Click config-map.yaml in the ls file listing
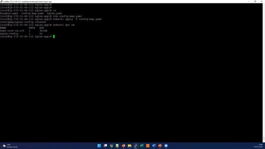This screenshot has width=265, height=149. click(x=32, y=13)
